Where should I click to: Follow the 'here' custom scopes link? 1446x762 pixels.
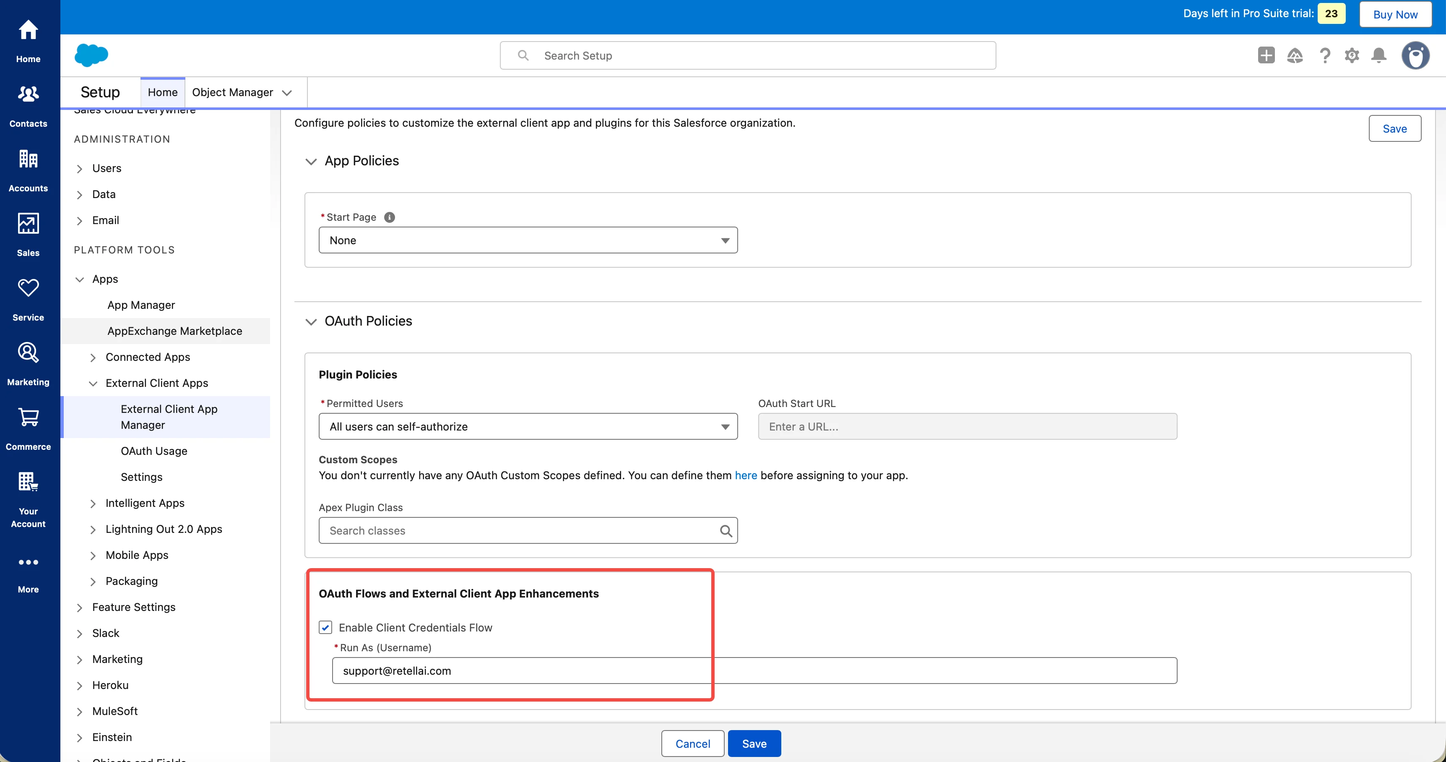click(746, 475)
